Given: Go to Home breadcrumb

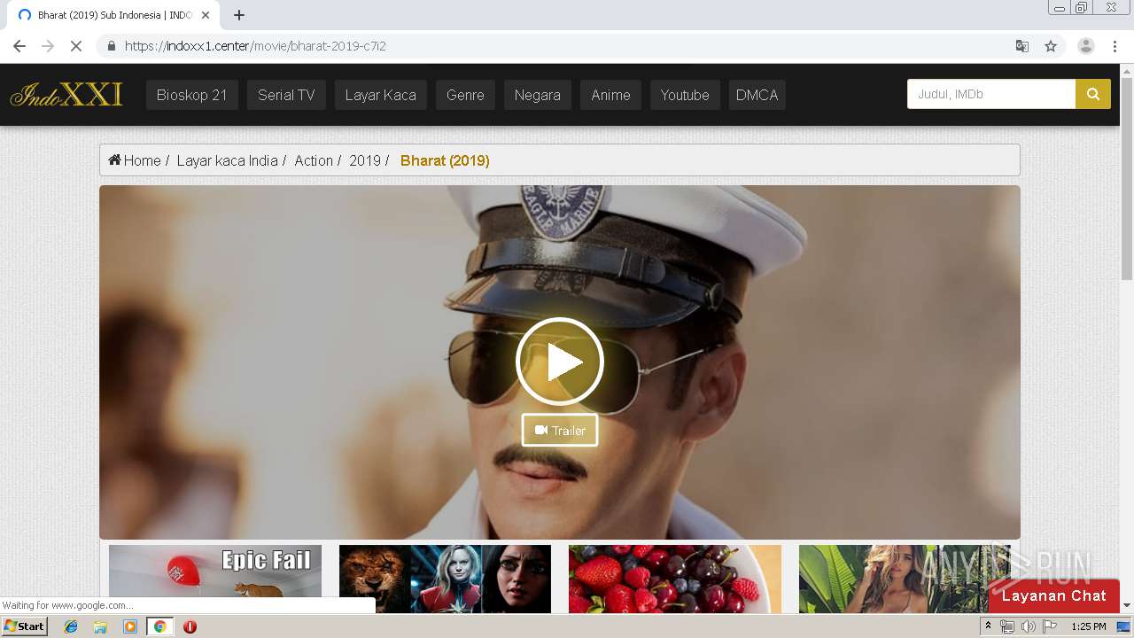Looking at the screenshot, I should coord(135,160).
